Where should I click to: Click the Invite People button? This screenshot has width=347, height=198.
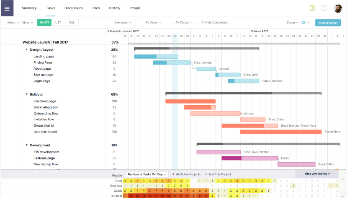tap(328, 23)
